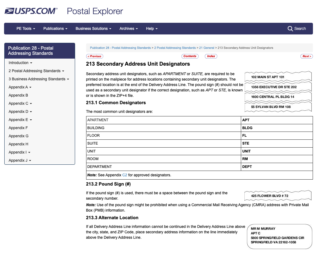Click the Index button
Viewport: 317px width, 255px height.
211,56
